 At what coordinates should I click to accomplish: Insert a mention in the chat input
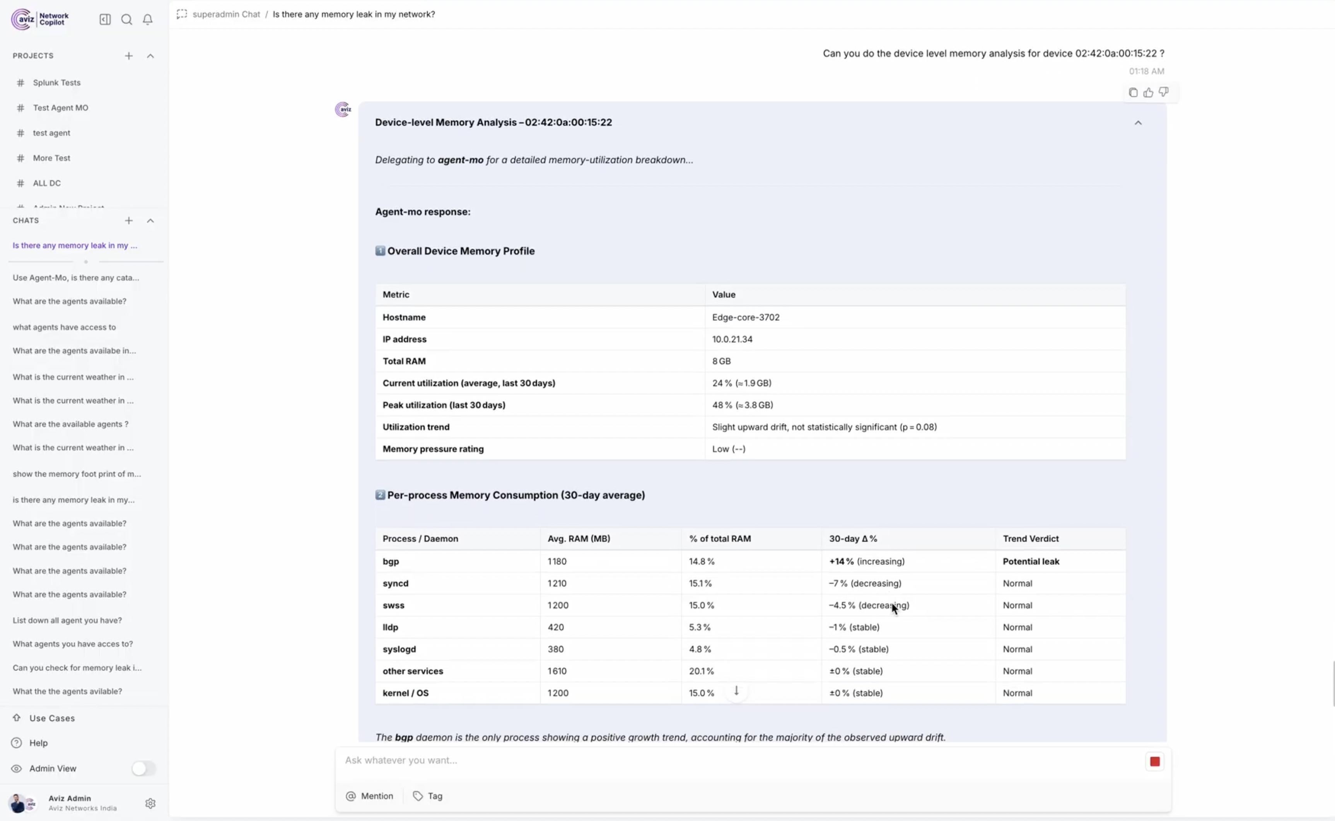click(370, 795)
